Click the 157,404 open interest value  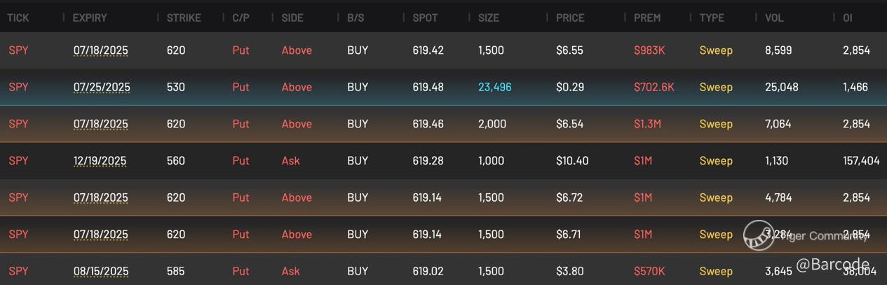point(861,161)
